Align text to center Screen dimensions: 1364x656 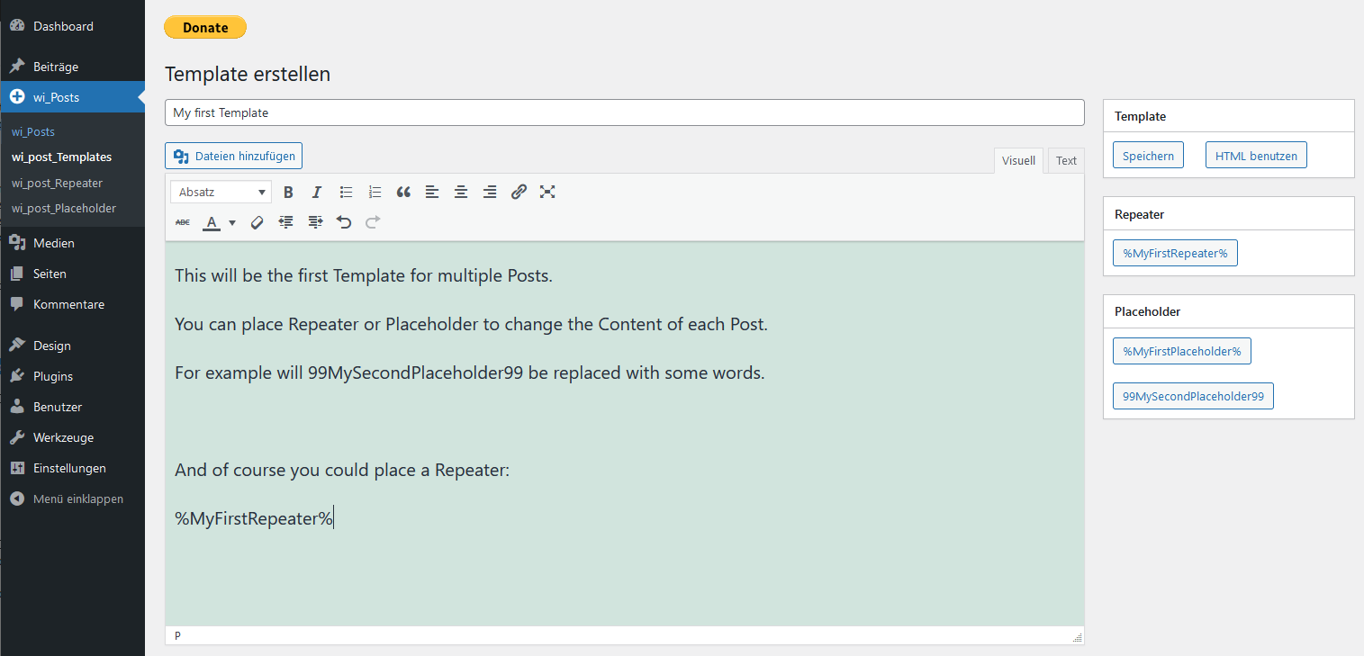pyautogui.click(x=461, y=192)
